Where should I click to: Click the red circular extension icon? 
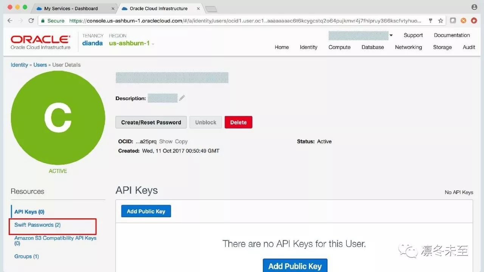(474, 21)
